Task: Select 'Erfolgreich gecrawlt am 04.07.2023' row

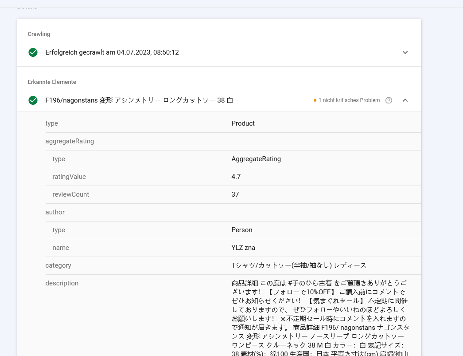Action: tap(219, 52)
